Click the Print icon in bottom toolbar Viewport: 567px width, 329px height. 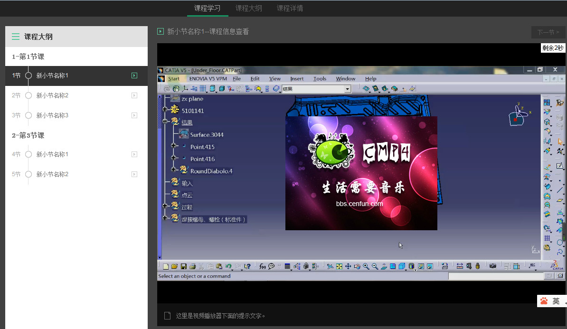192,266
